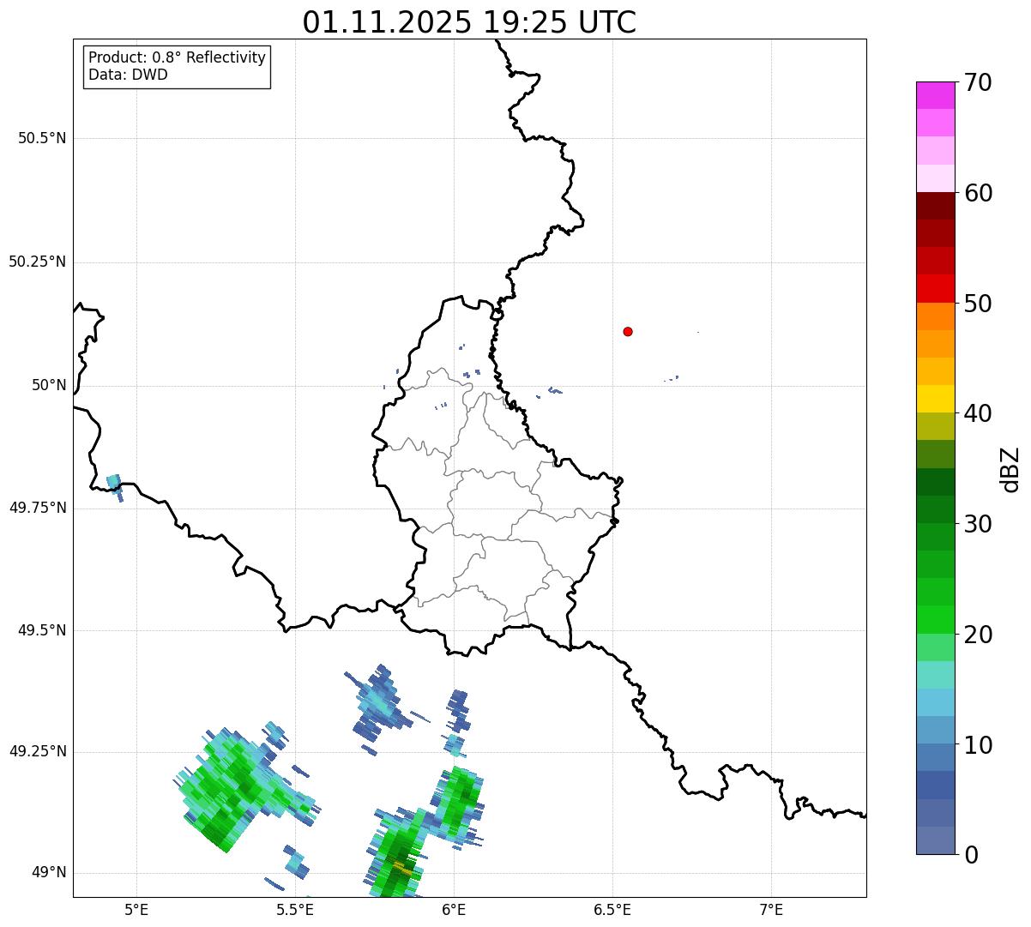Click the 5.5°E longitude label
The width and height of the screenshot is (1031, 927).
click(295, 909)
